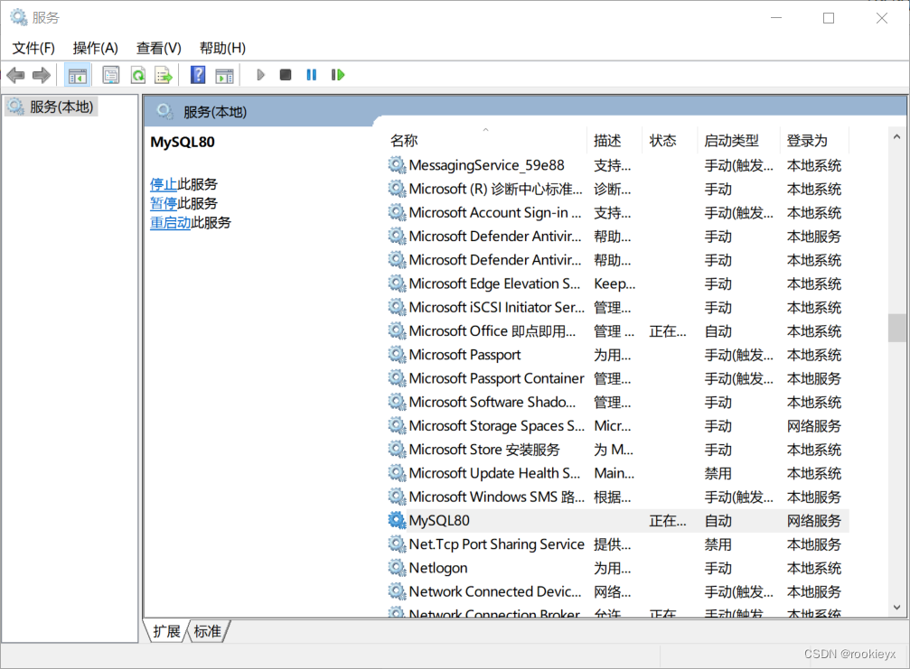The image size is (910, 669).
Task: Click 网络服务 logon of Storage Spaces row
Action: click(813, 426)
